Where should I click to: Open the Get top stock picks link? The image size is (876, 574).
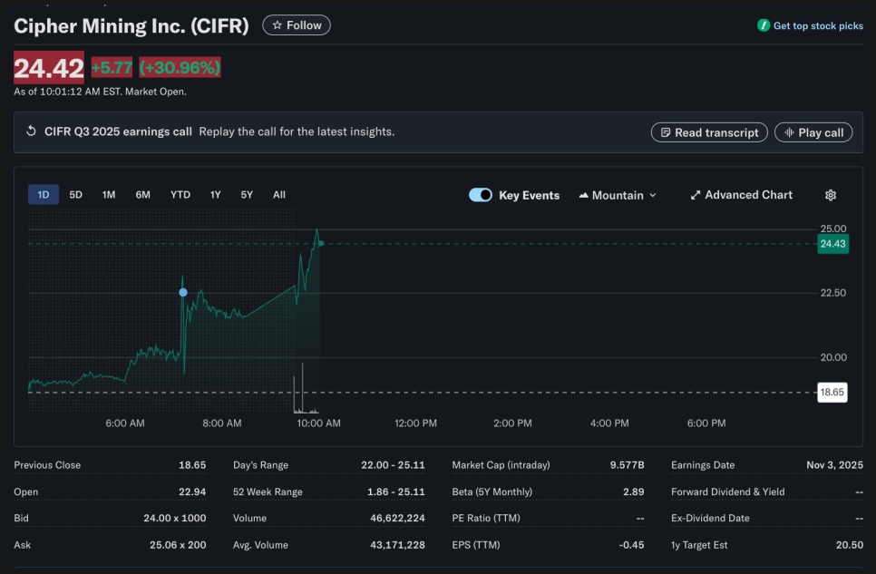(x=818, y=26)
